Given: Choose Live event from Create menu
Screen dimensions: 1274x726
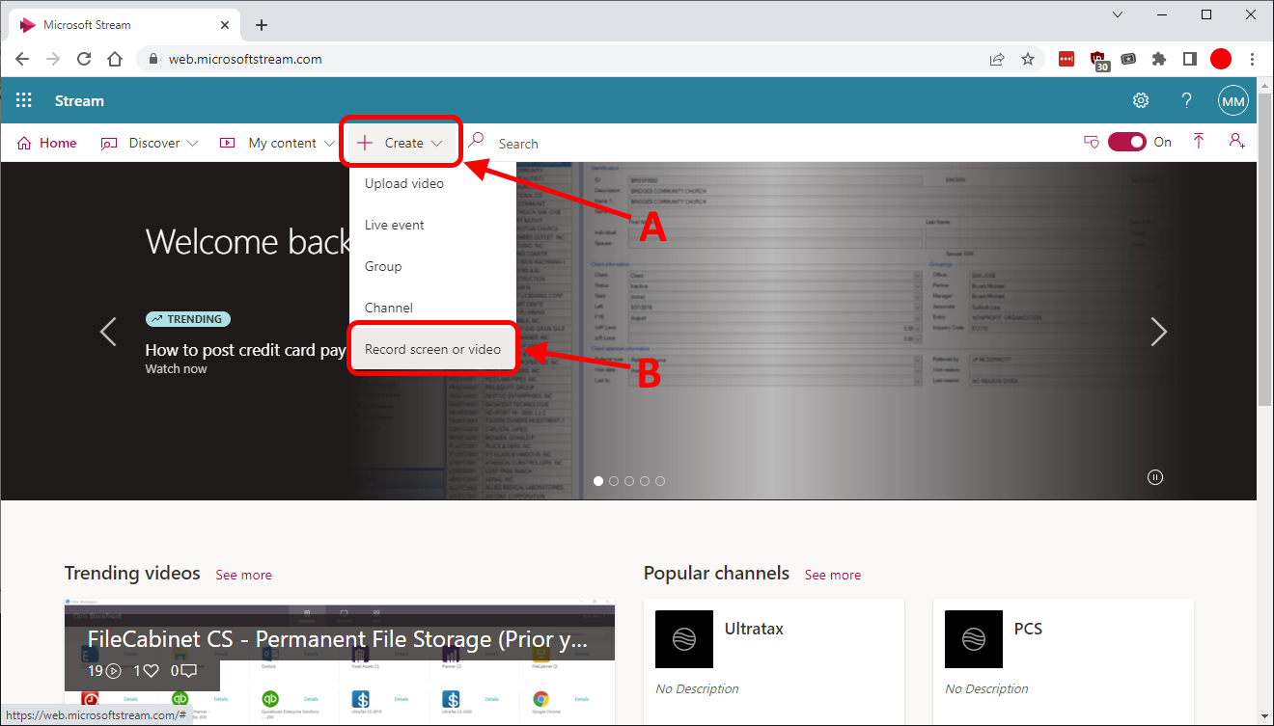Looking at the screenshot, I should [432, 225].
